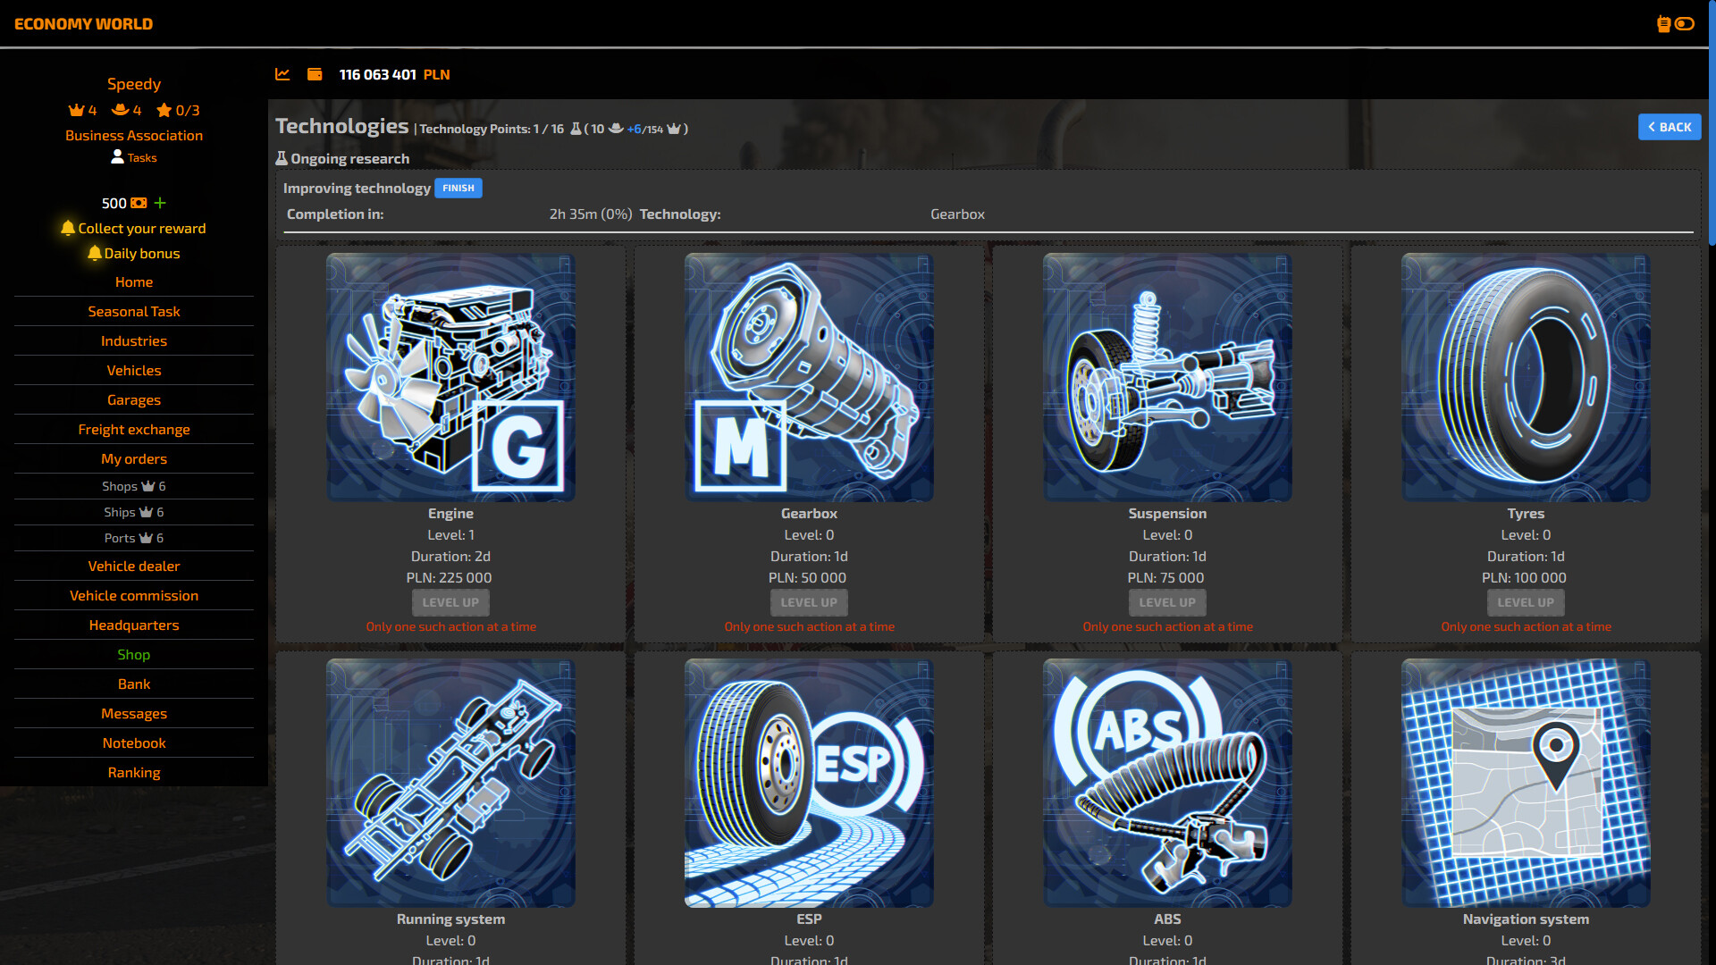The width and height of the screenshot is (1716, 965).
Task: Select the Tyres technology image
Action: point(1526,377)
